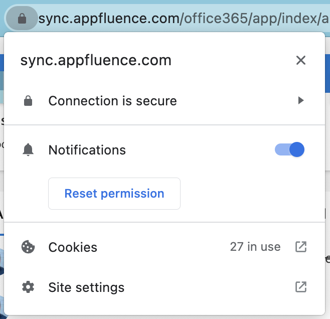Click the Connection is secure text

click(112, 101)
